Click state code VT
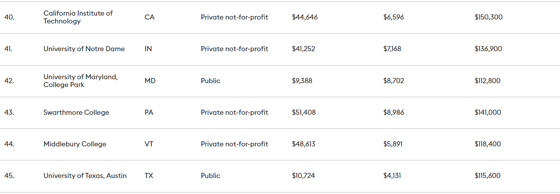This screenshot has height=194, width=560. pyautogui.click(x=149, y=144)
